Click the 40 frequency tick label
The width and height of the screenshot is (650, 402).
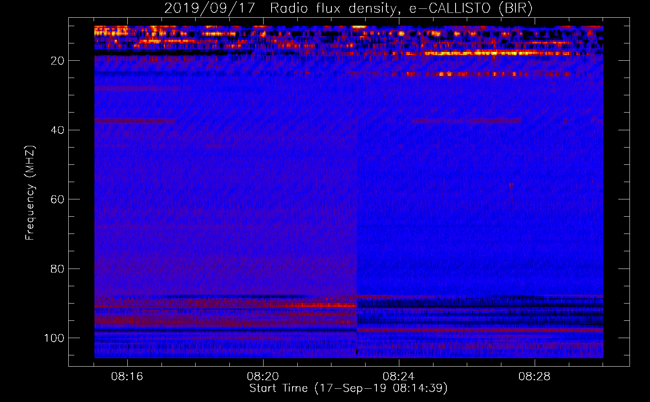tap(58, 130)
